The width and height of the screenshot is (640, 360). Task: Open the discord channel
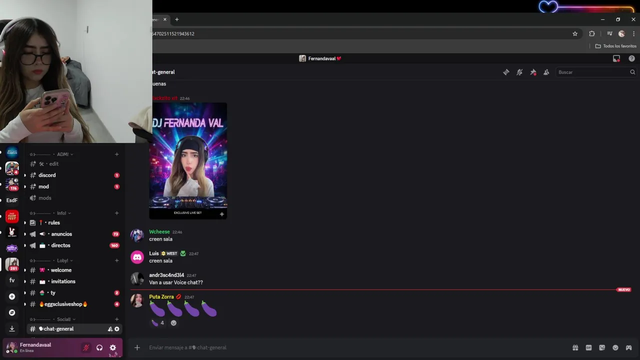tap(74, 175)
